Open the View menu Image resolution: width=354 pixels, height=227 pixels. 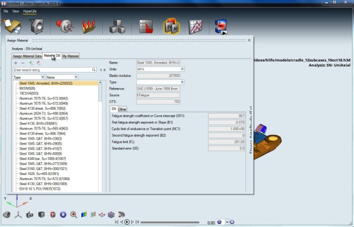15,11
